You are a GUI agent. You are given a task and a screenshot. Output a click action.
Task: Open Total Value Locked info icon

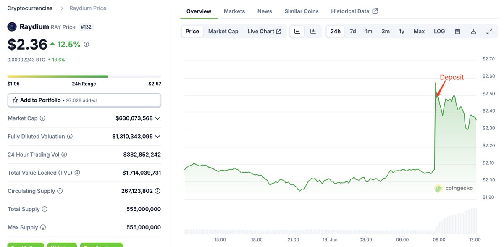tap(77, 173)
